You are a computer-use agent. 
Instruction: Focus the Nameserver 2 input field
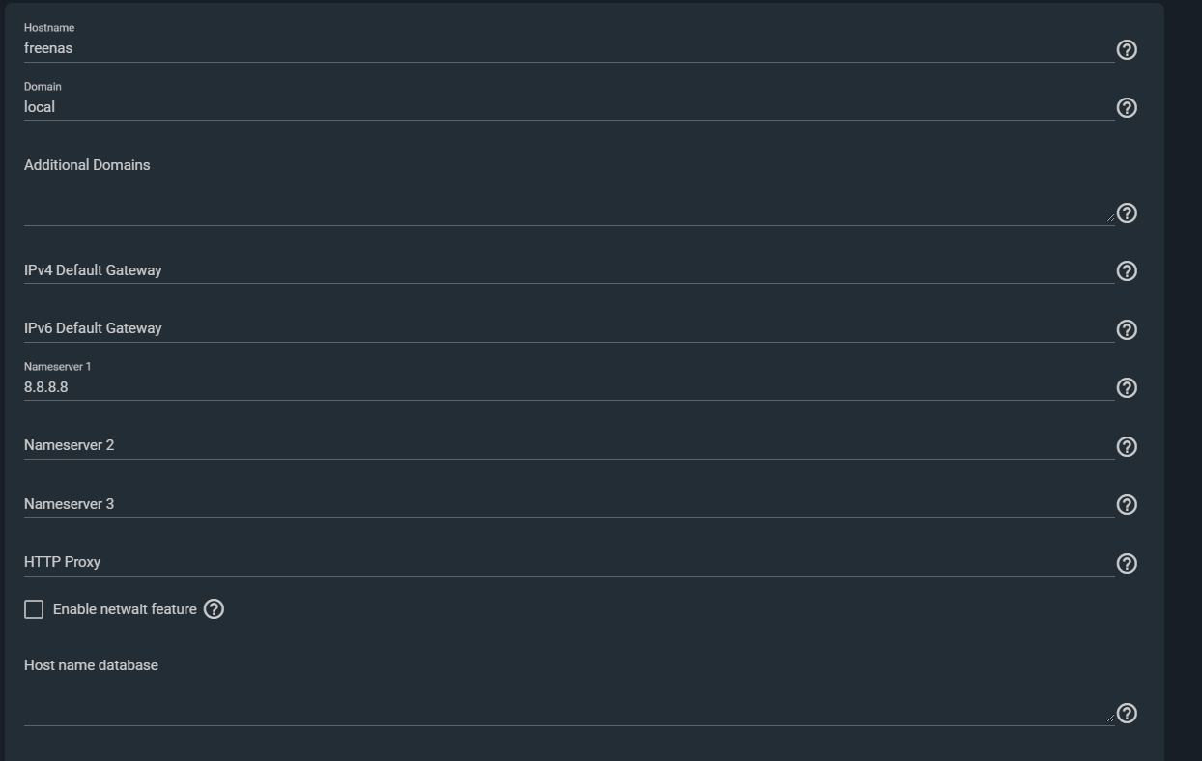(x=560, y=445)
